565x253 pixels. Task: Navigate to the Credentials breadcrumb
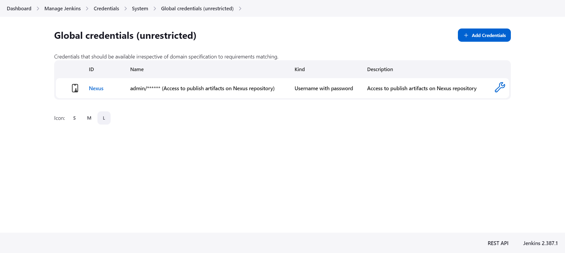click(106, 9)
